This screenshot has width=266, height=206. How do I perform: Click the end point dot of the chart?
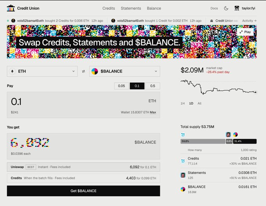pos(255,92)
